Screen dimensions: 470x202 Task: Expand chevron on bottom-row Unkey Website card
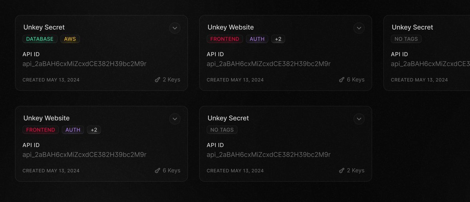coord(175,119)
